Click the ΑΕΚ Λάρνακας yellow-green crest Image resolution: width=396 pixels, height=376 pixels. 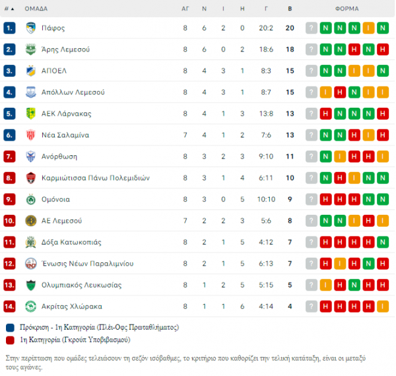tap(31, 114)
